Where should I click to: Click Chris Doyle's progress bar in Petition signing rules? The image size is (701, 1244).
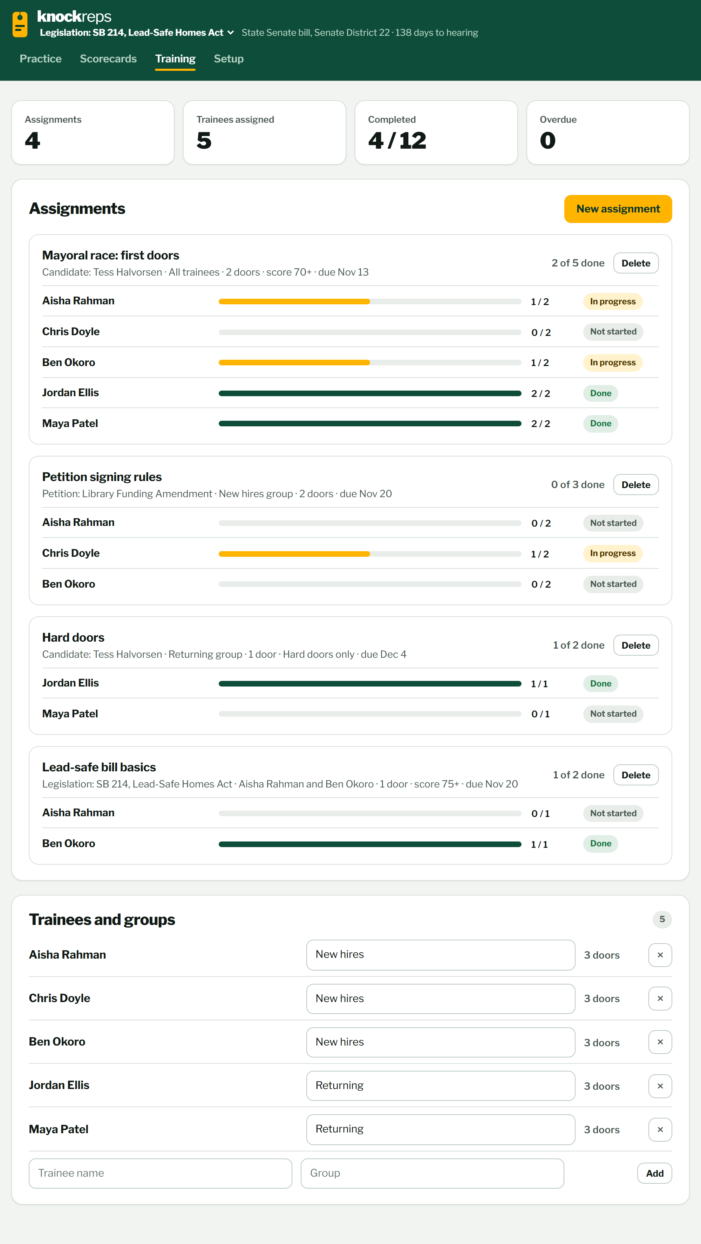pos(370,554)
